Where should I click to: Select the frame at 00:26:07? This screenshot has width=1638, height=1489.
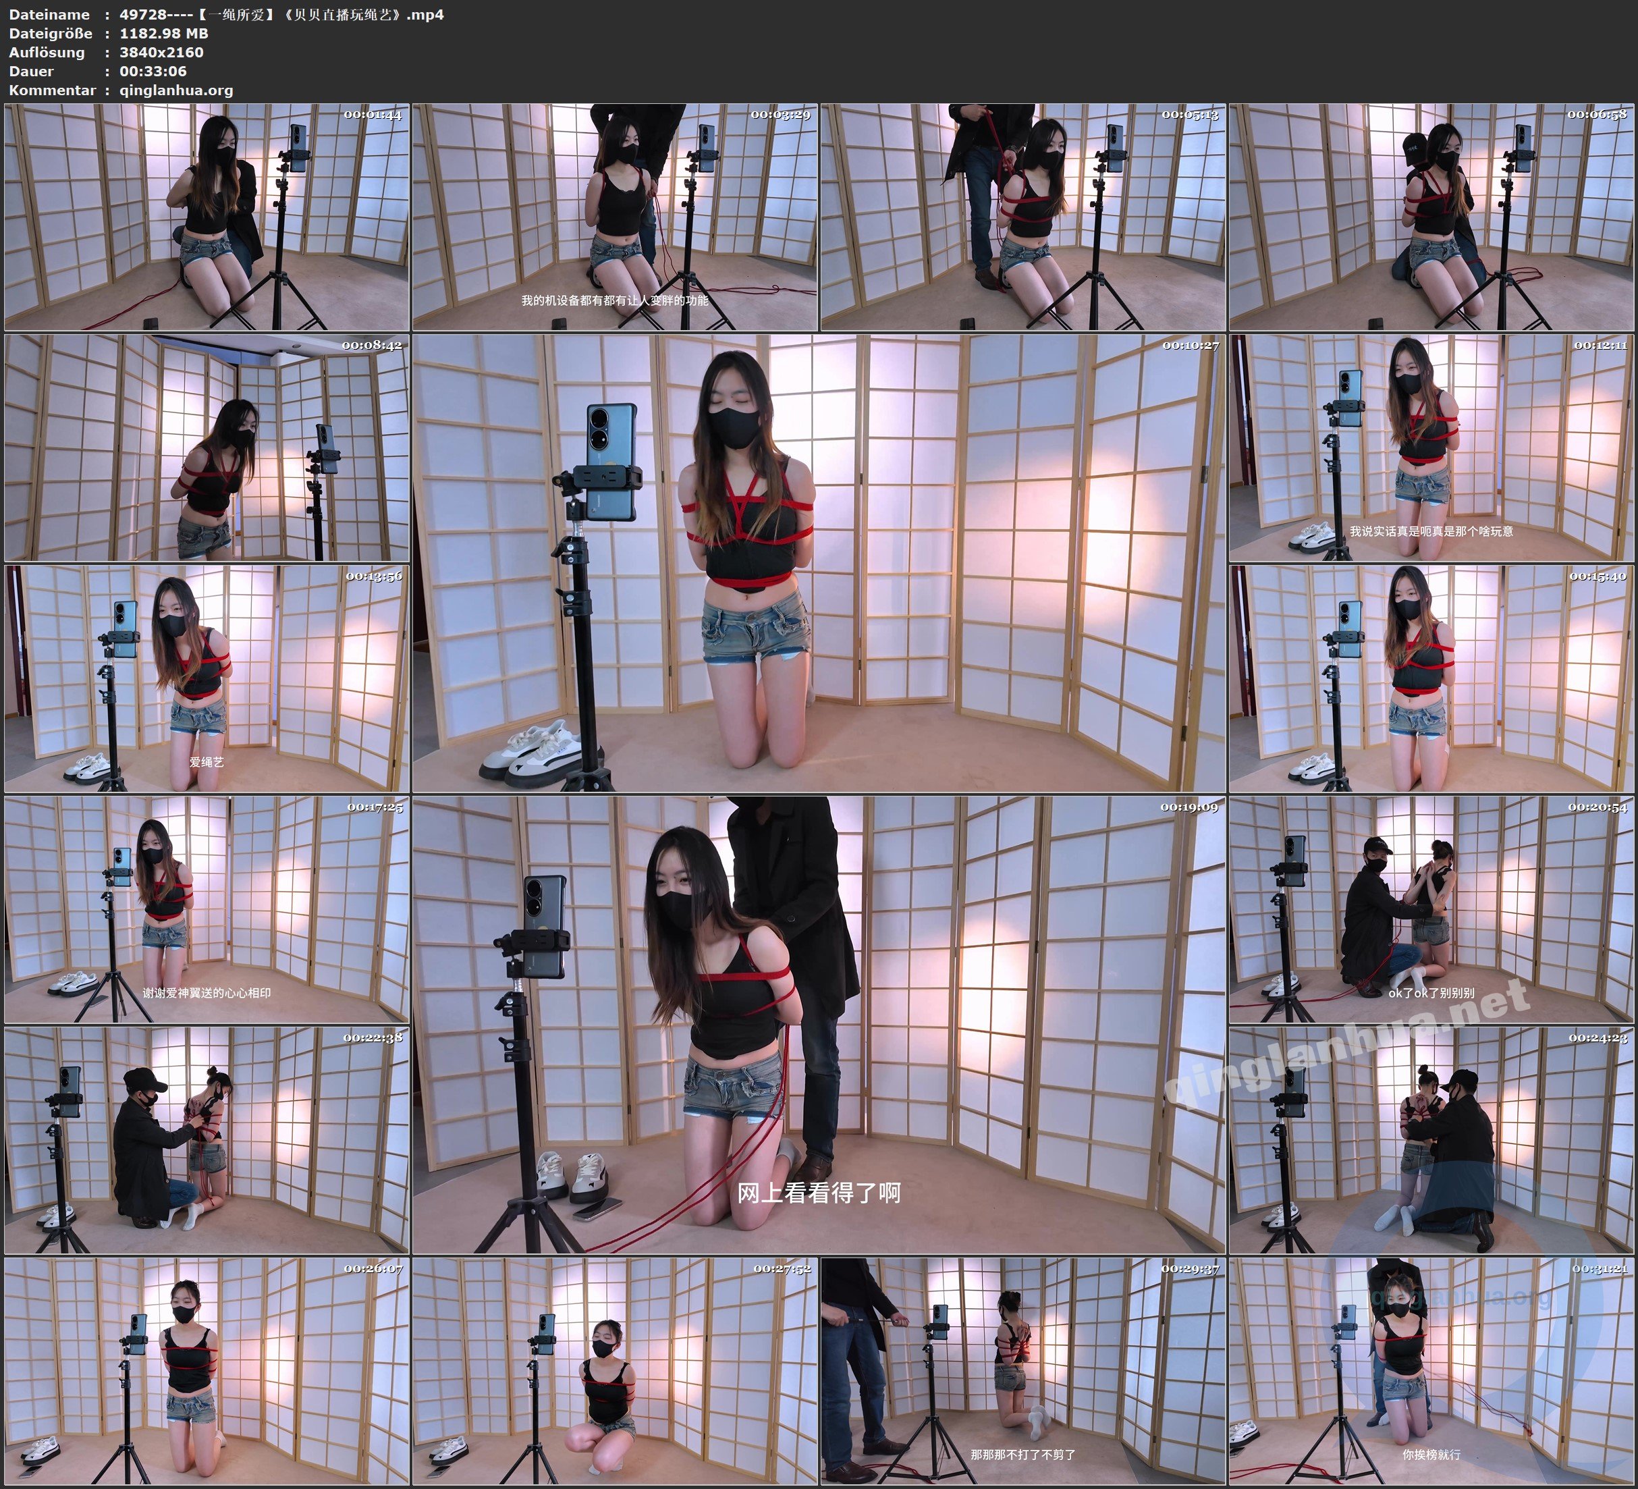pos(207,1371)
